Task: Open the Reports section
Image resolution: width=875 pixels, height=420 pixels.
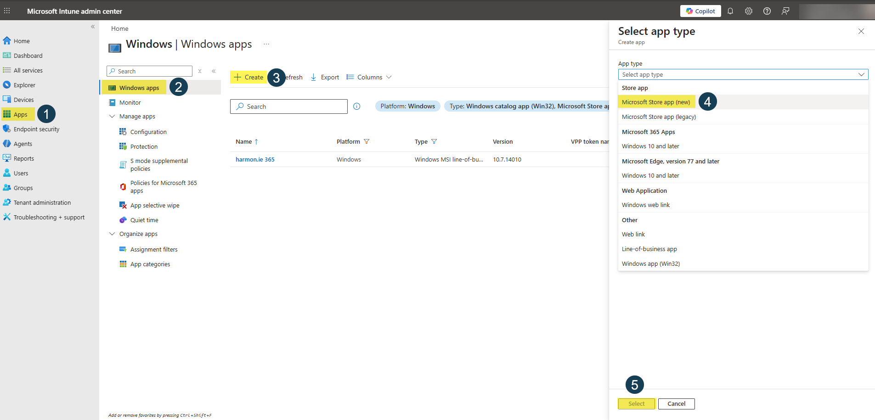Action: point(23,158)
